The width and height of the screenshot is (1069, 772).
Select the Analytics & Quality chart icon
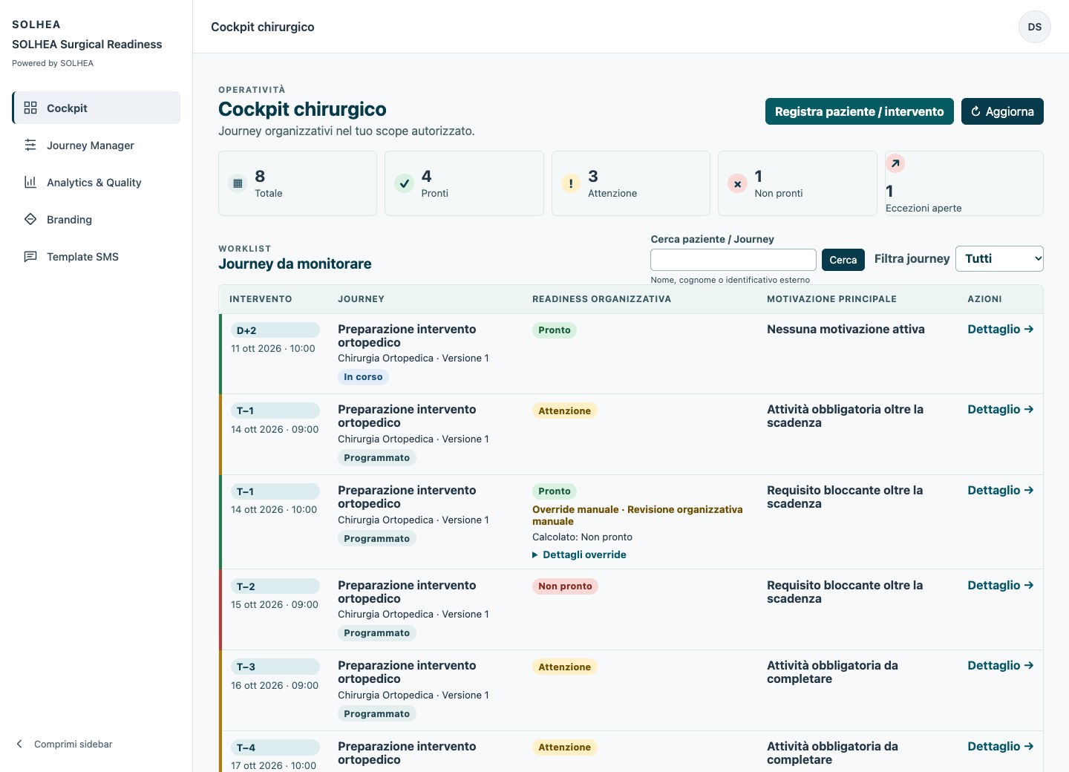[30, 182]
